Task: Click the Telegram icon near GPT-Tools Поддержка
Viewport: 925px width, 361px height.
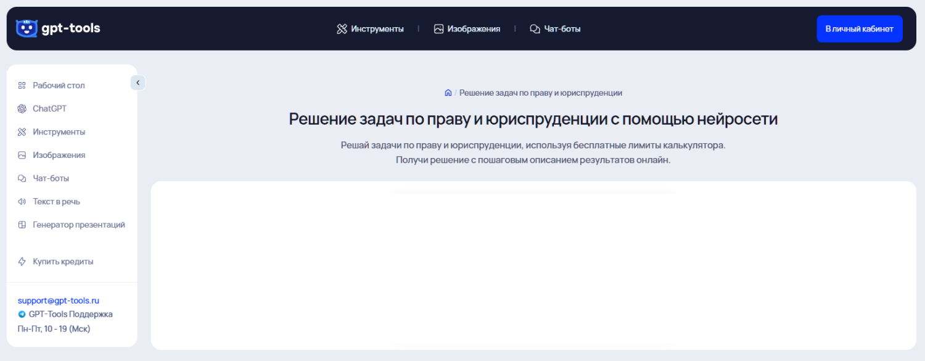Action: tap(22, 314)
